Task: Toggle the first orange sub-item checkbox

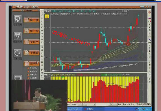Action: [29, 68]
